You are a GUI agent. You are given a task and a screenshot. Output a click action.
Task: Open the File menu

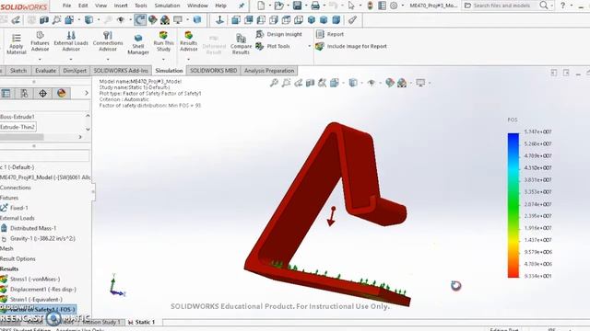(66, 6)
